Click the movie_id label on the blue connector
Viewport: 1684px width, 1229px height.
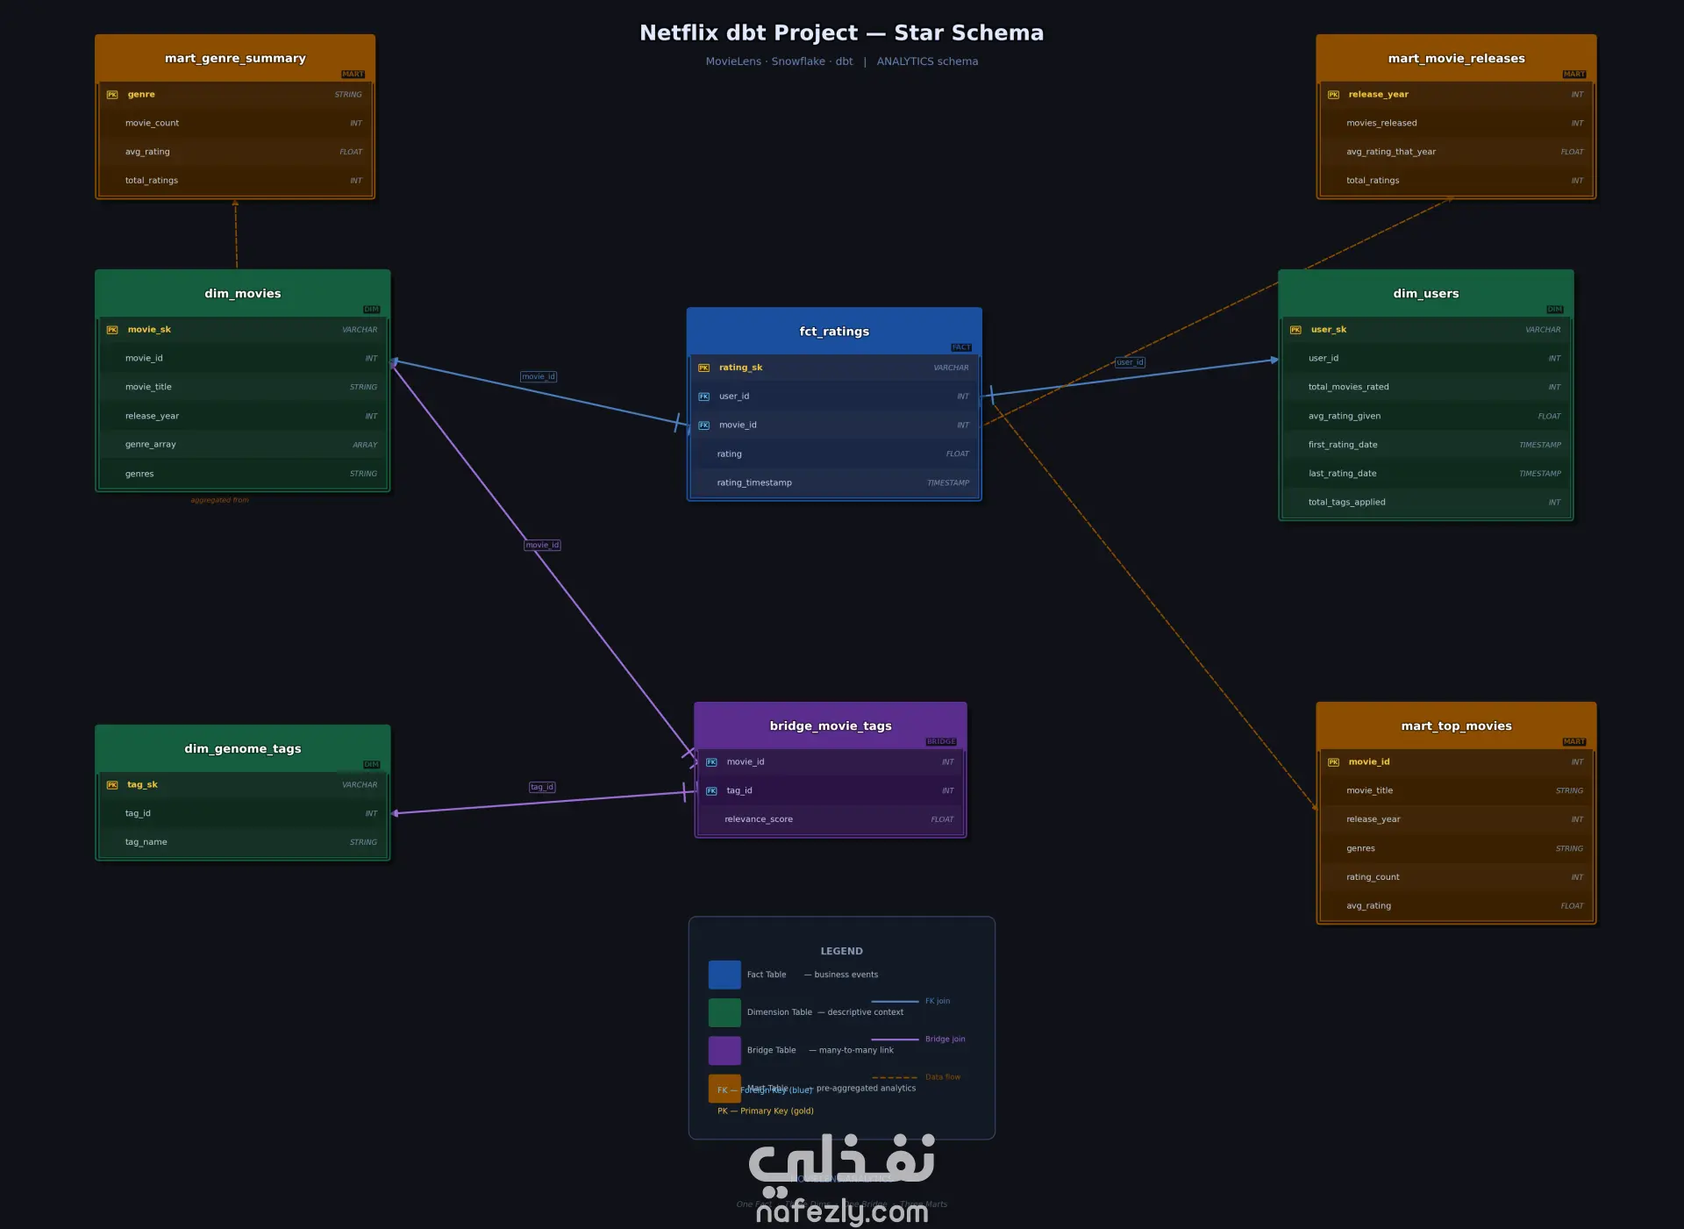click(539, 376)
